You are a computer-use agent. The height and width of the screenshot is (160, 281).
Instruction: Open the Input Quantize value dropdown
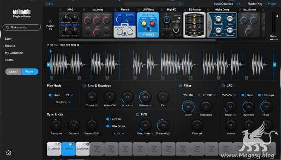(239, 3)
